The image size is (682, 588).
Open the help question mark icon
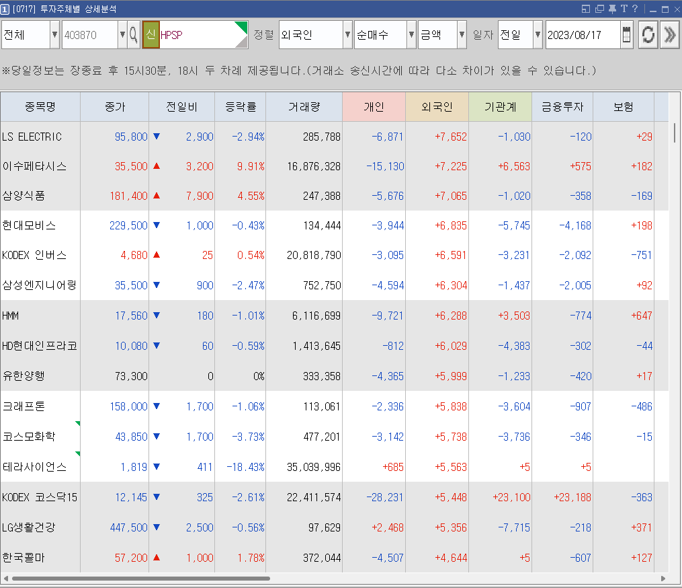click(635, 9)
